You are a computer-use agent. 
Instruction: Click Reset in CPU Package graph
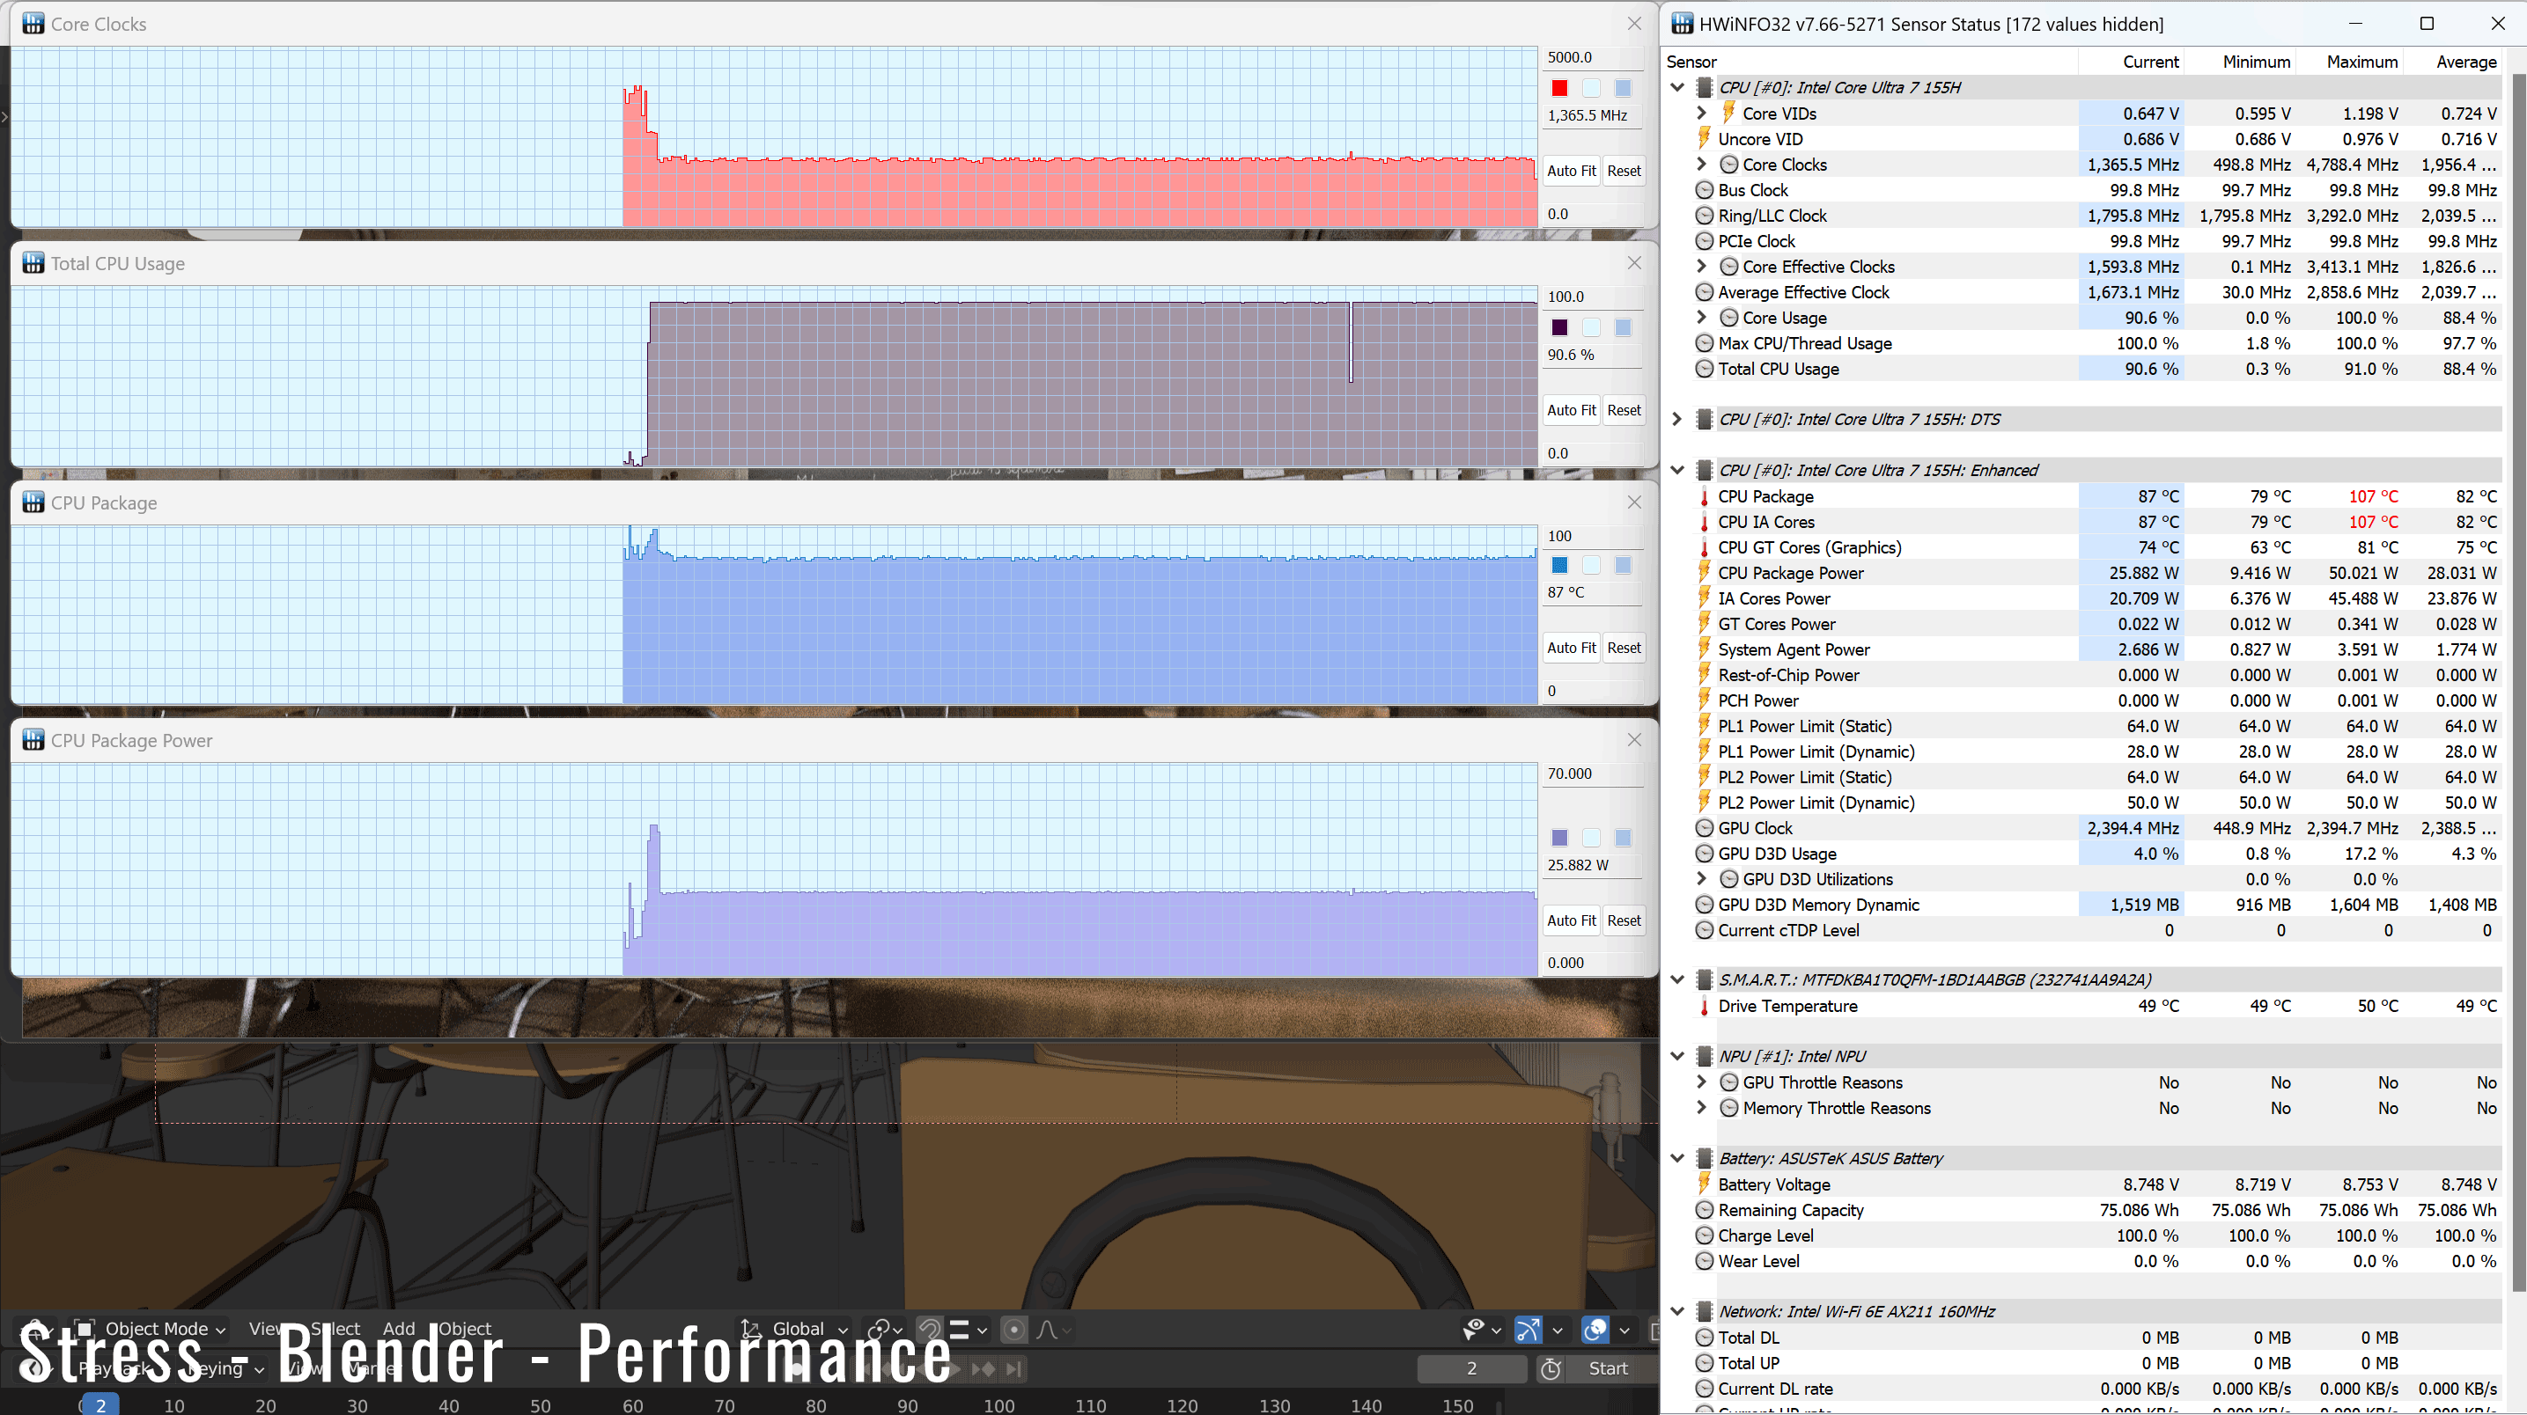tap(1624, 647)
